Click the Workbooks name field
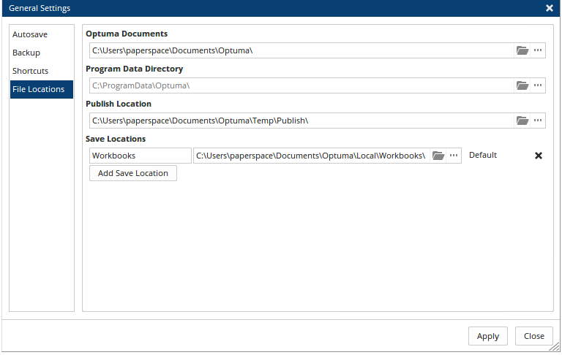This screenshot has width=562, height=355. (x=140, y=156)
